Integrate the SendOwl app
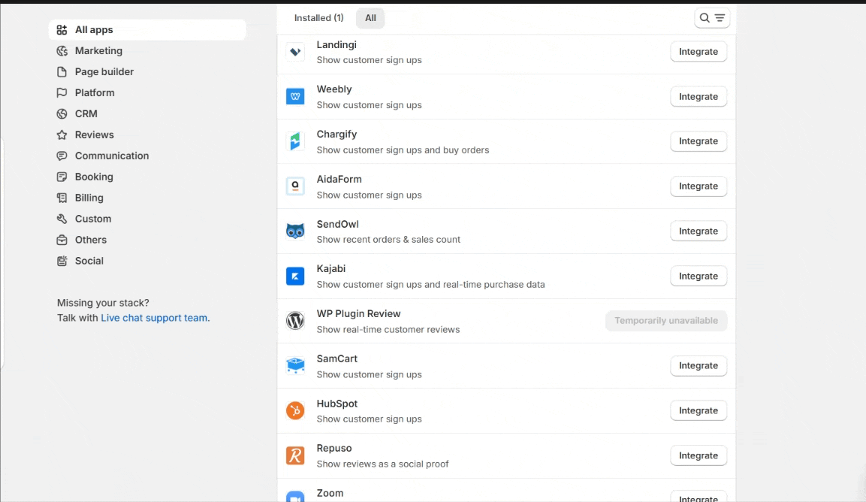Image resolution: width=866 pixels, height=502 pixels. point(699,231)
